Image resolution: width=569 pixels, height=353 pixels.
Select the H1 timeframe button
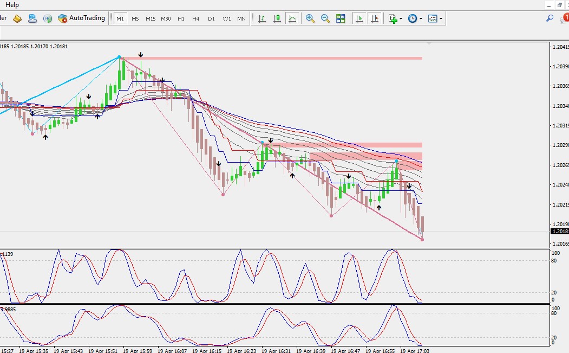tap(181, 18)
